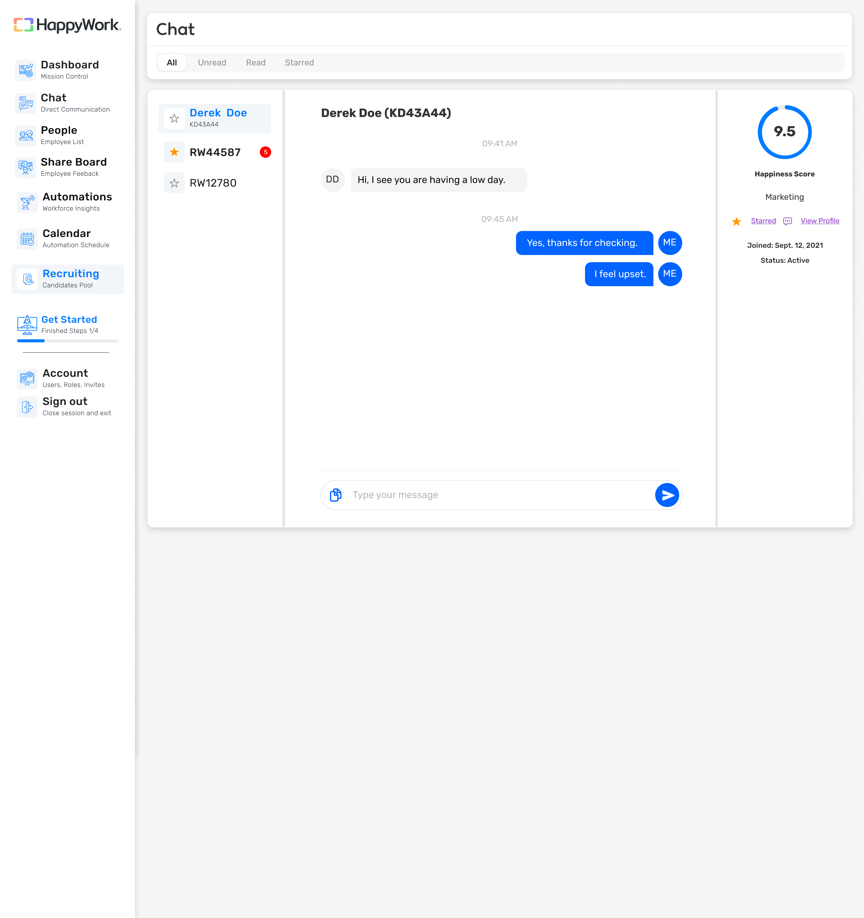Viewport: 864px width, 918px height.
Task: Open the Account settings icon
Action: click(x=28, y=378)
